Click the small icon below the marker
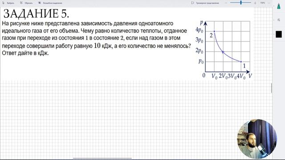The height and width of the screenshot is (160, 285). click(x=279, y=20)
